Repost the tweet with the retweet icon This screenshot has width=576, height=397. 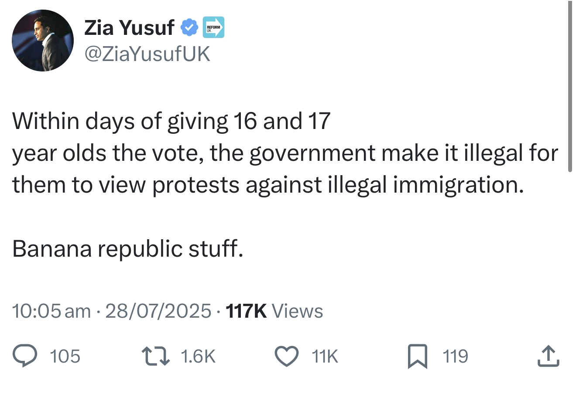click(157, 356)
